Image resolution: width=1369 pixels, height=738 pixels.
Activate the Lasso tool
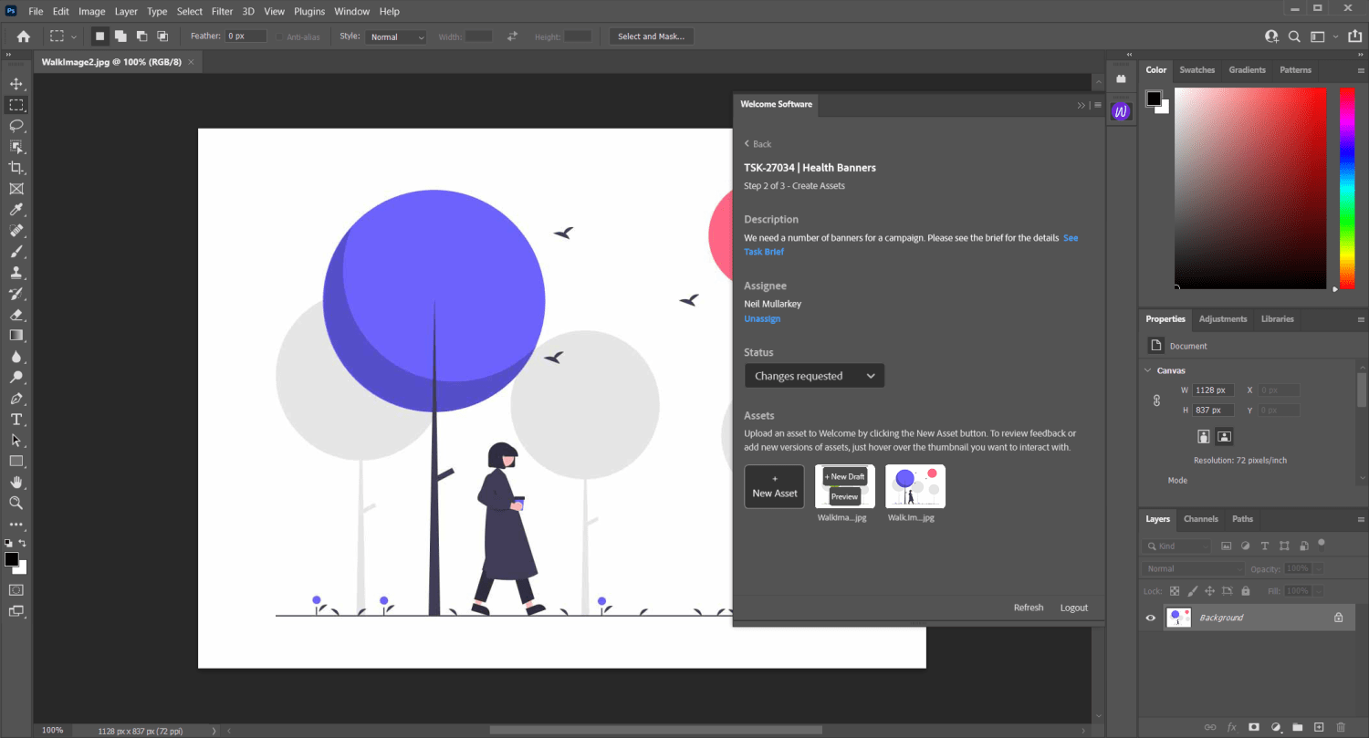coord(15,126)
